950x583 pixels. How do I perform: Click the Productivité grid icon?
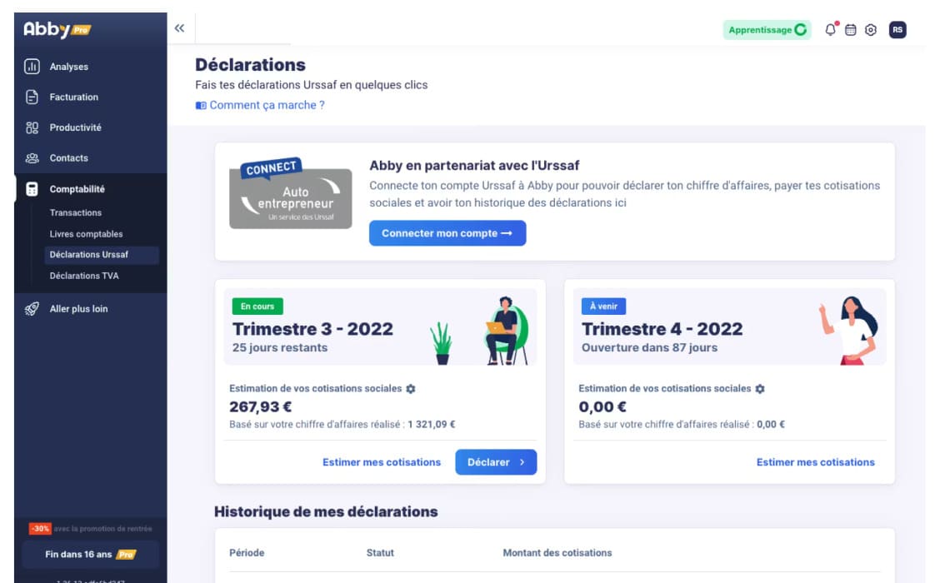[x=32, y=127]
